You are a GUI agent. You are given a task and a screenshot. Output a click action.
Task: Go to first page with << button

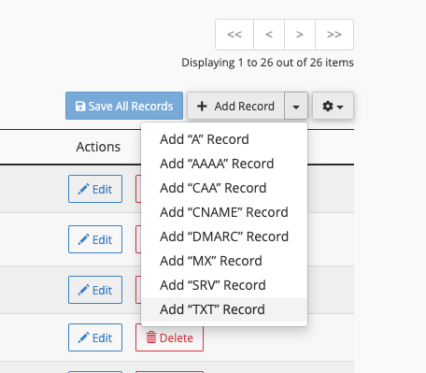point(234,35)
